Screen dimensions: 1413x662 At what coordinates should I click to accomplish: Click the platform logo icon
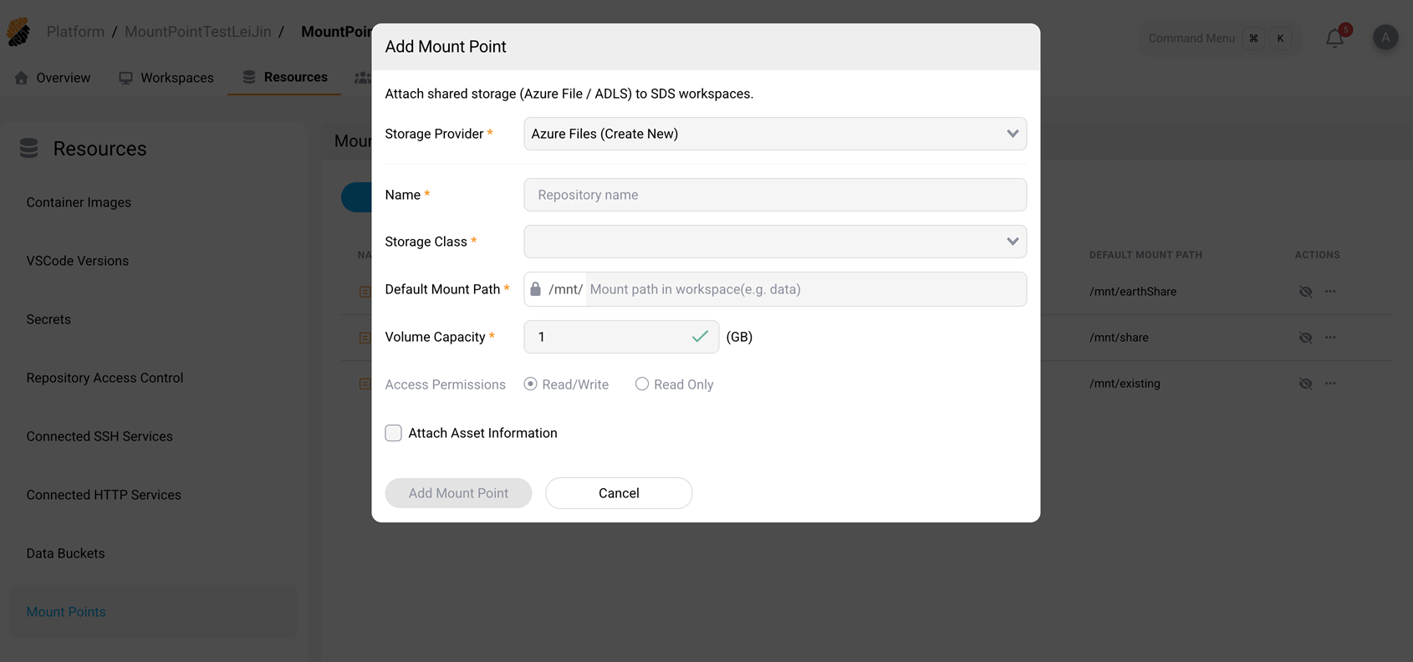tap(18, 32)
